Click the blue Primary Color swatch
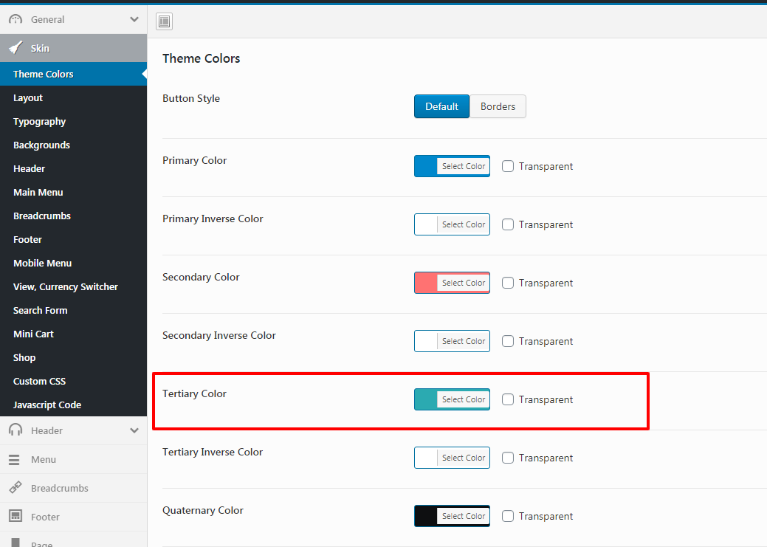 point(425,166)
